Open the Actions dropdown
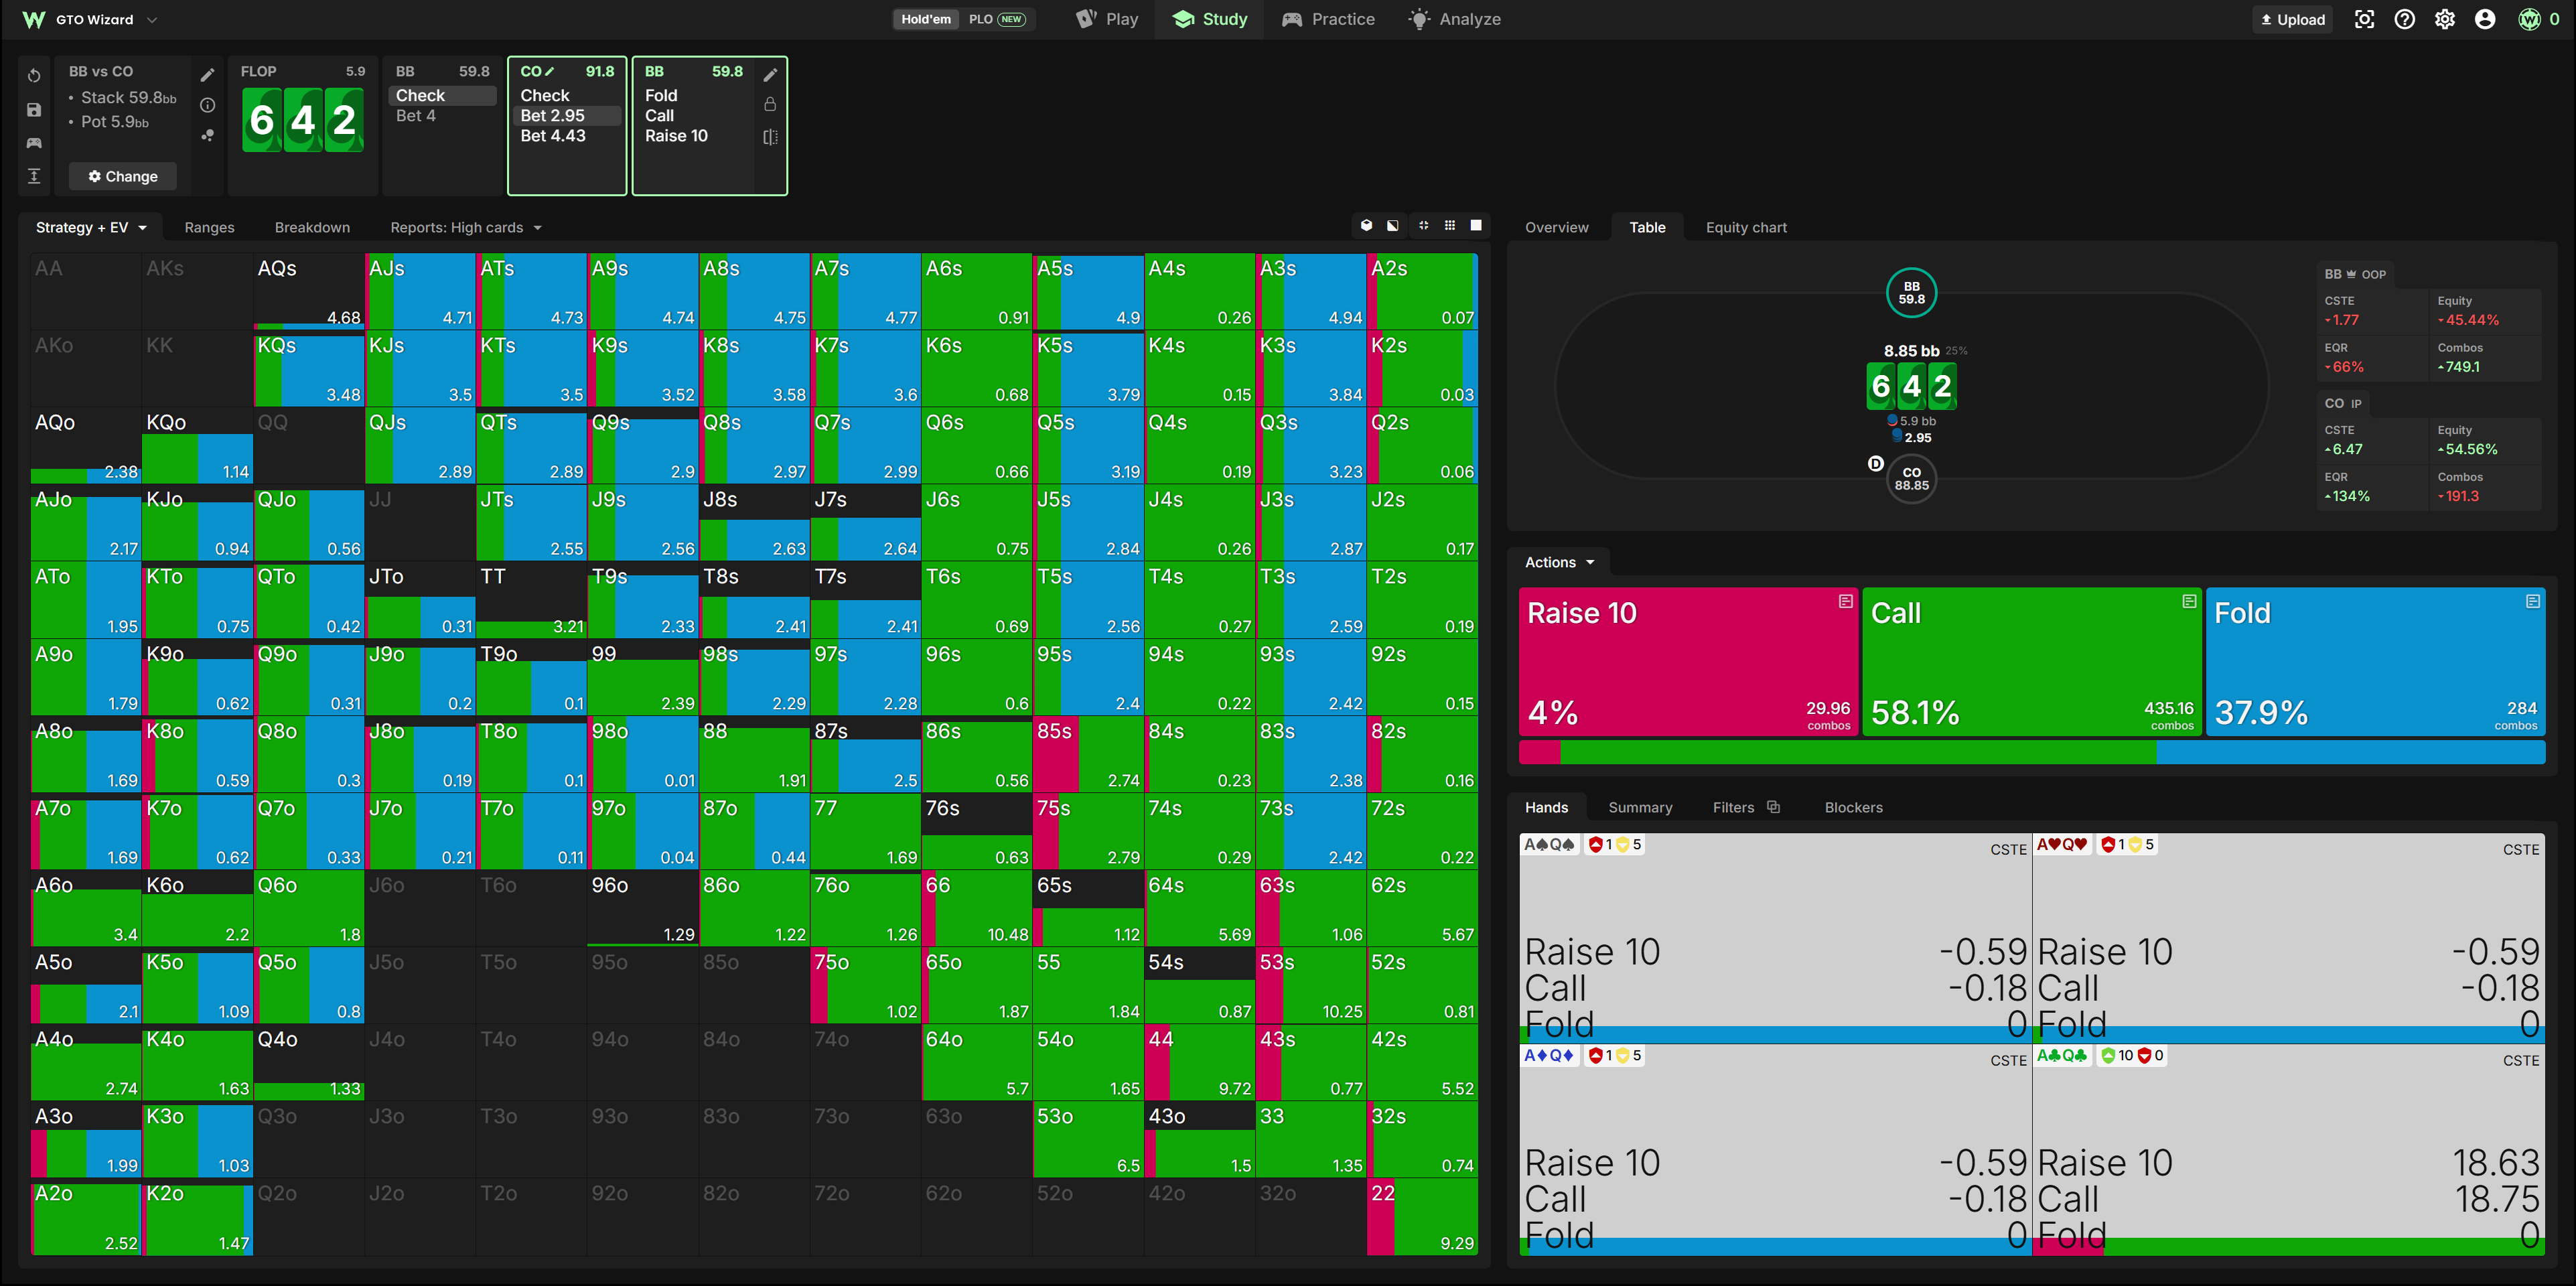 tap(1559, 562)
